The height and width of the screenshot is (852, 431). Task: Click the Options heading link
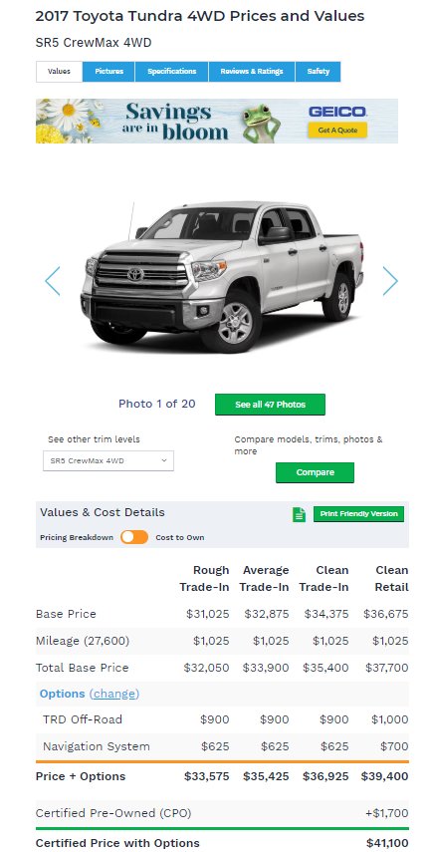[x=62, y=694]
